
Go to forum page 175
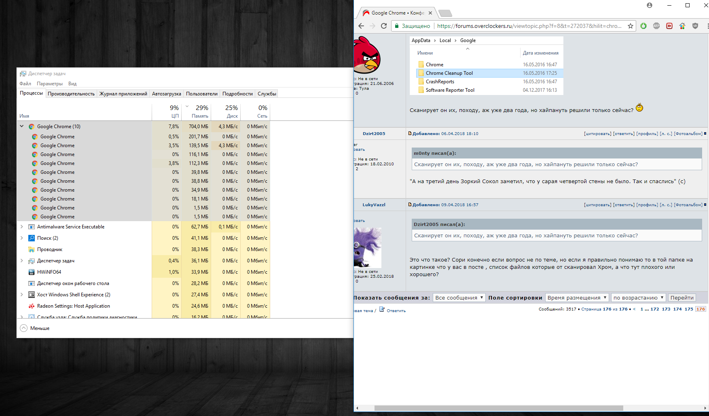pyautogui.click(x=689, y=309)
